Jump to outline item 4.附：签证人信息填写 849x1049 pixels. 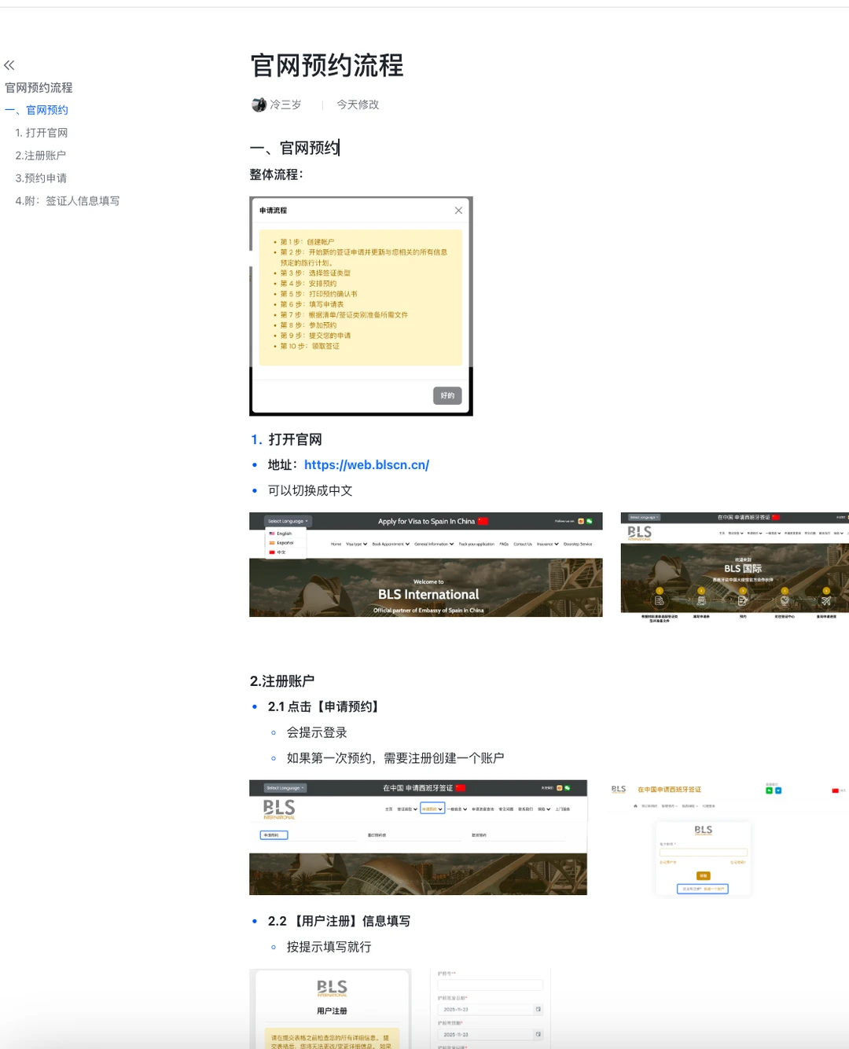[x=68, y=201]
